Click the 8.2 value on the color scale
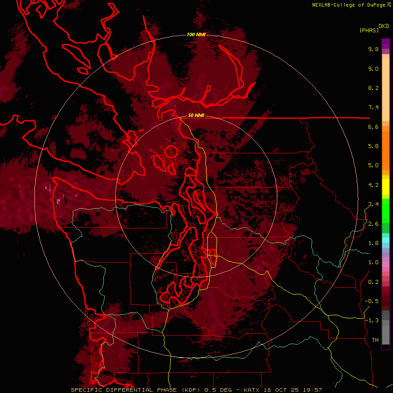This screenshot has height=393, width=393. point(373,88)
